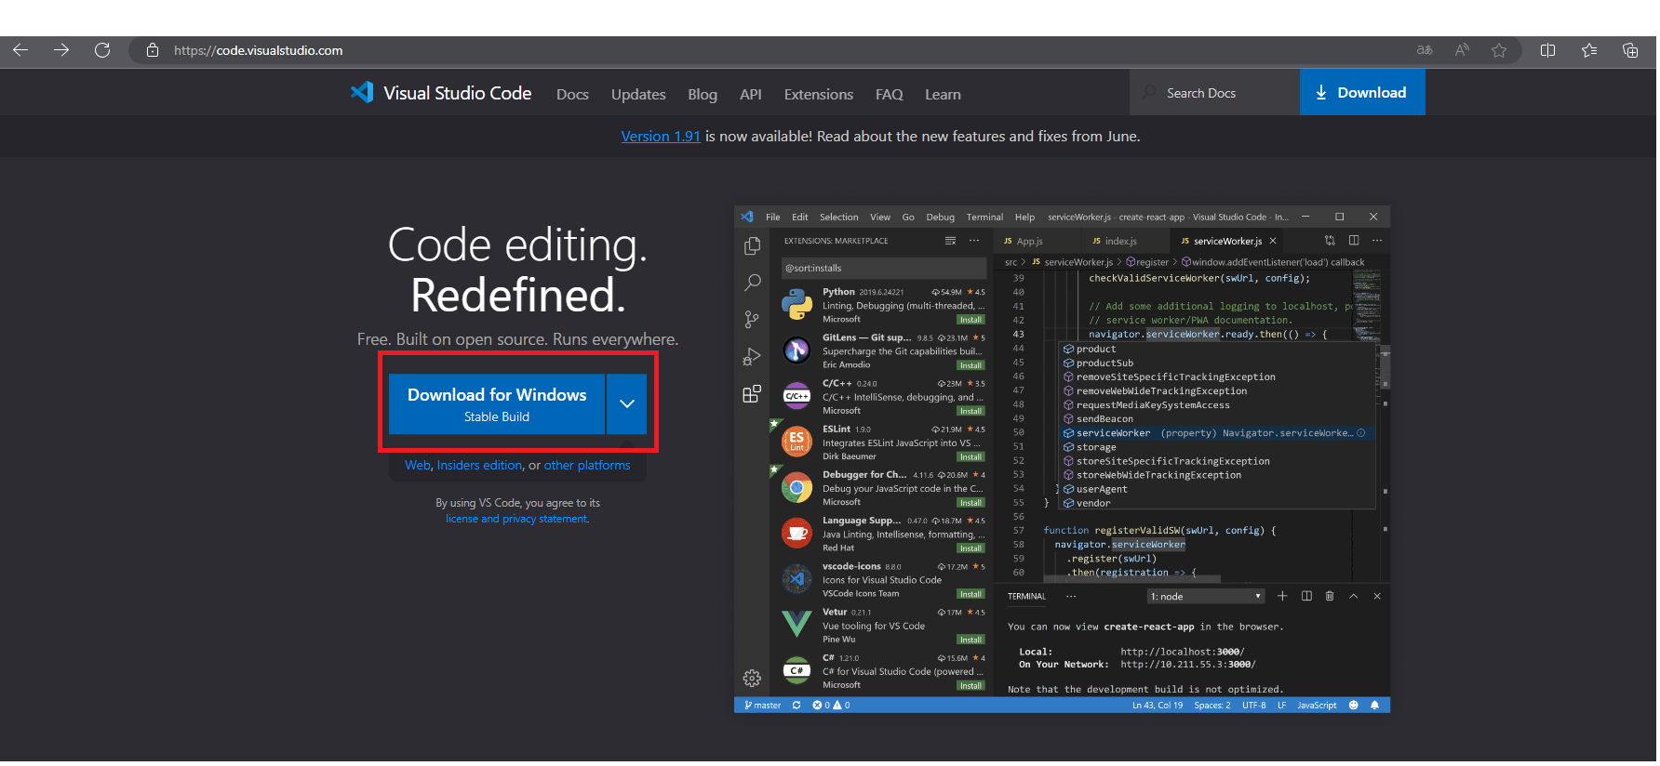The image size is (1660, 766).
Task: View site information via the lock icon
Action: tap(152, 50)
